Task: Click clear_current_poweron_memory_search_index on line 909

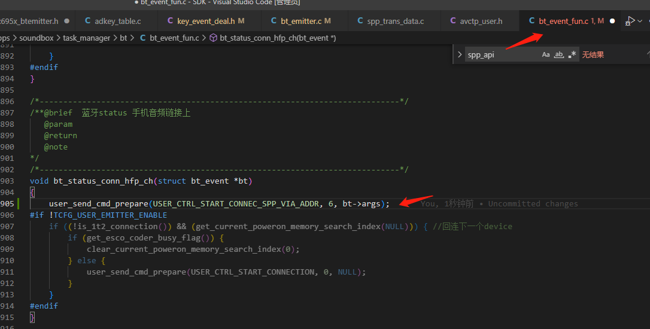Action: point(184,249)
